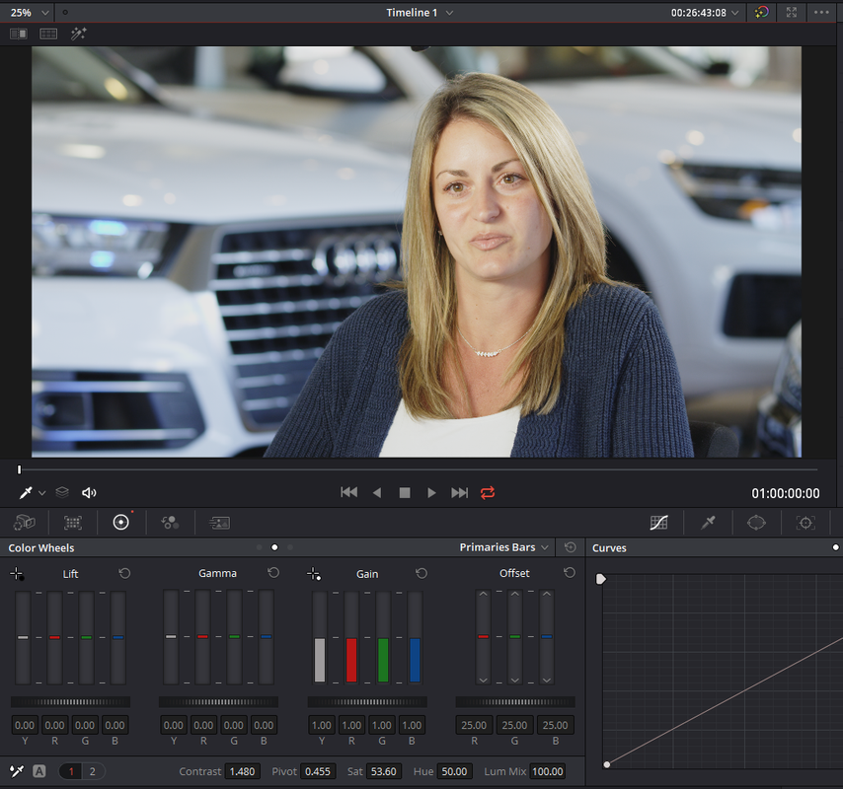843x789 pixels.
Task: Toggle the audio mute speaker icon
Action: 89,492
